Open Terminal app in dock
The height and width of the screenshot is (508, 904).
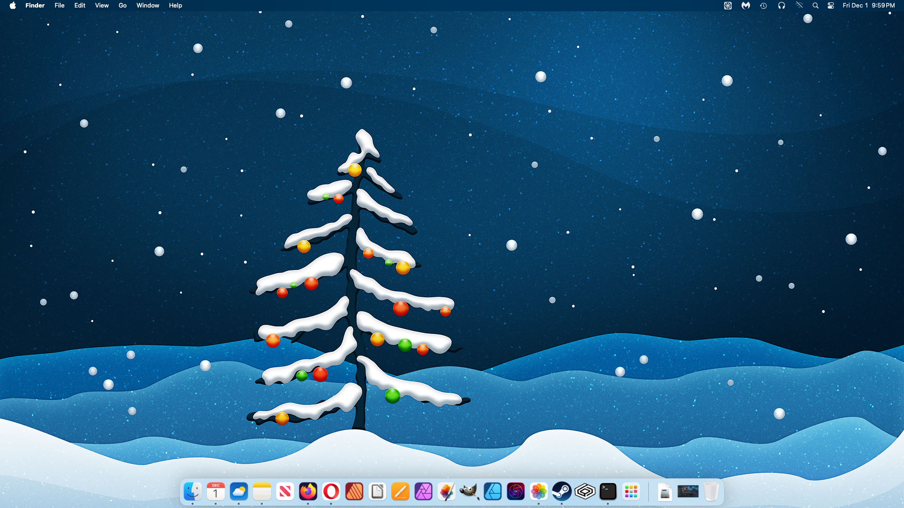(x=608, y=492)
